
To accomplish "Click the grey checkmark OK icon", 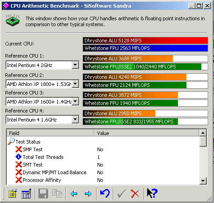I will point(121,194).
